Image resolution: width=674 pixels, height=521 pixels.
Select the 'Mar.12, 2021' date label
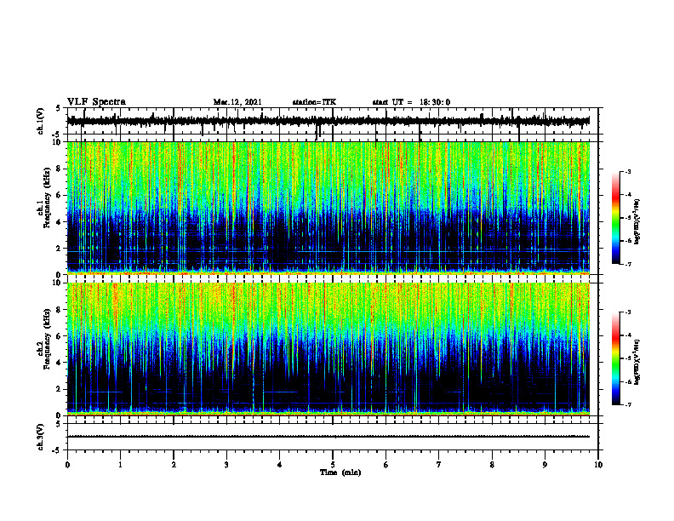237,102
